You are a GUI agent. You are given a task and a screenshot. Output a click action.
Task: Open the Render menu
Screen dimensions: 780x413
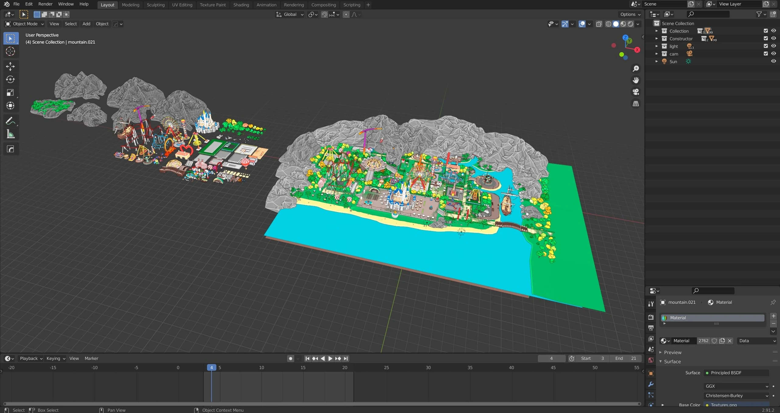45,4
